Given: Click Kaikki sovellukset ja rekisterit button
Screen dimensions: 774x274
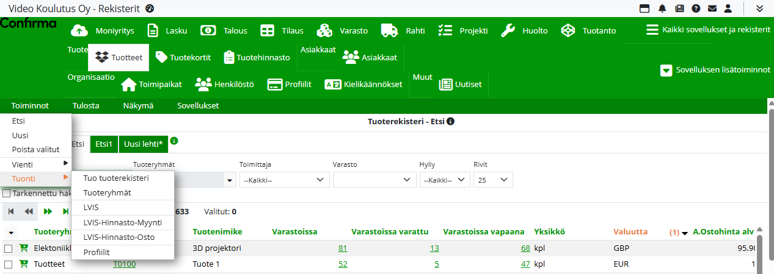Looking at the screenshot, I should [x=708, y=30].
